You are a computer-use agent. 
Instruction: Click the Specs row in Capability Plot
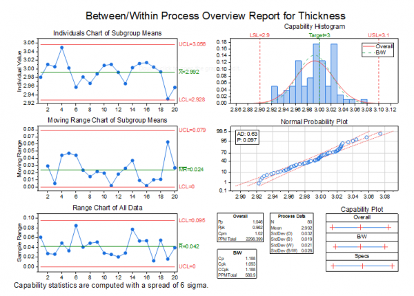362,255
